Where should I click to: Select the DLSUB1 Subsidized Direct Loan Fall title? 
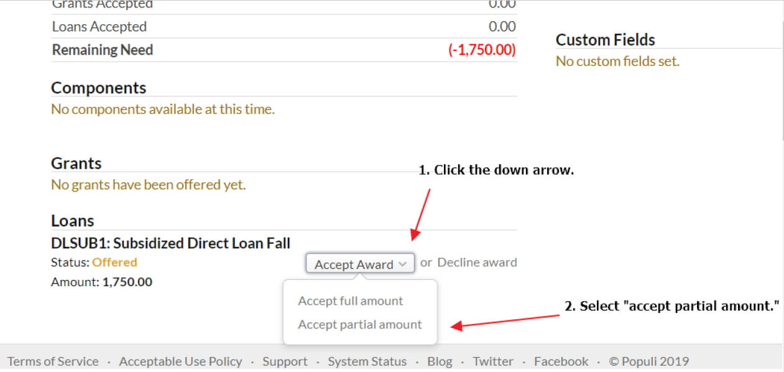171,243
